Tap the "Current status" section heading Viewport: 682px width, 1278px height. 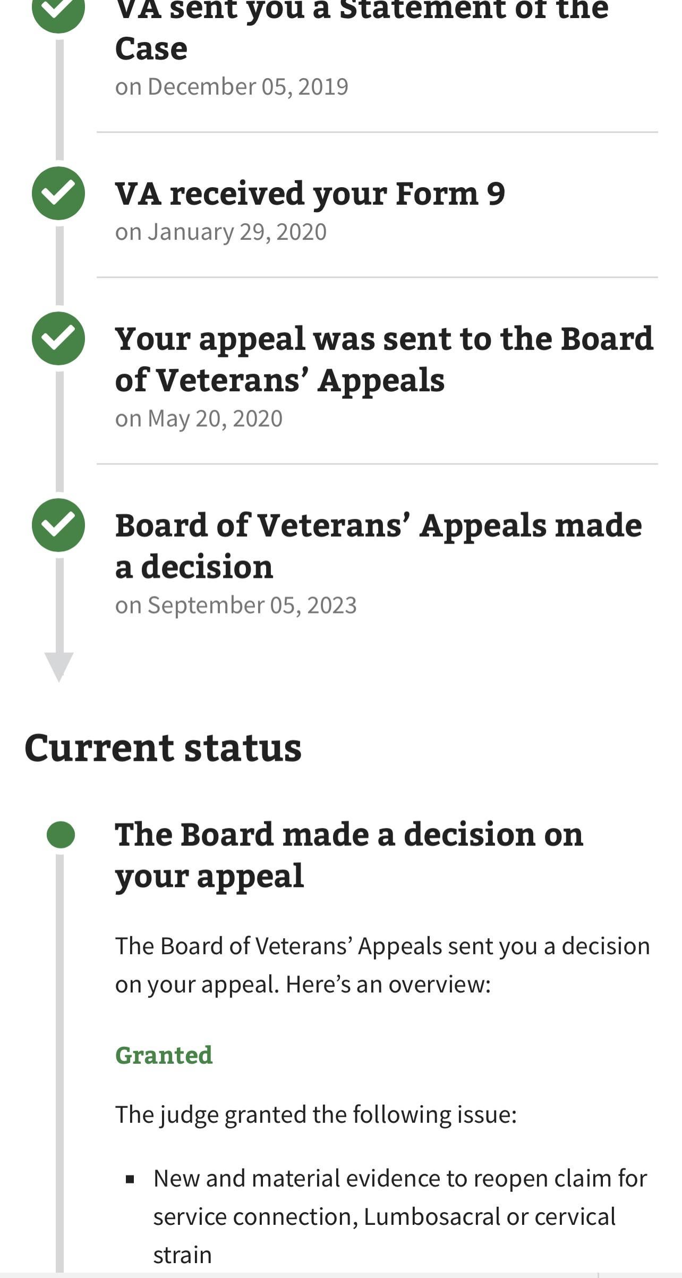pos(163,748)
